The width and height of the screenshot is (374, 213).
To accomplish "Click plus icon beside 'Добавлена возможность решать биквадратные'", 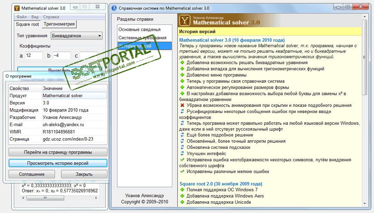I will pyautogui.click(x=182, y=63).
